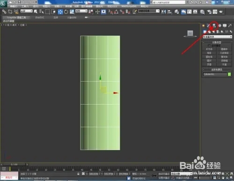
Task: Switch to the Modify command panel tab
Action: point(209,25)
